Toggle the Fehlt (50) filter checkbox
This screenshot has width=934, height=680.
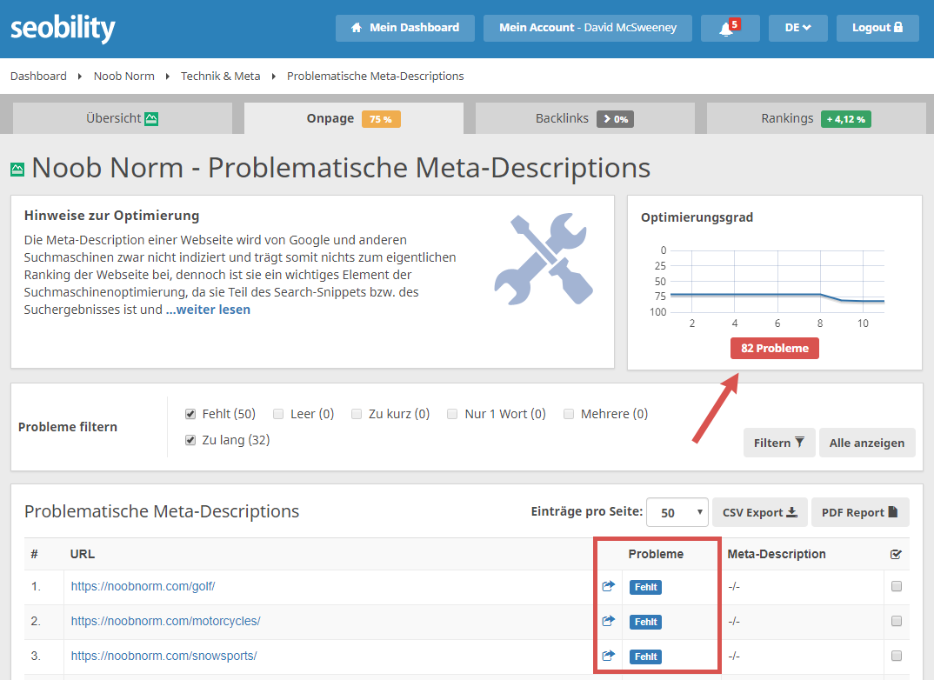(x=190, y=414)
